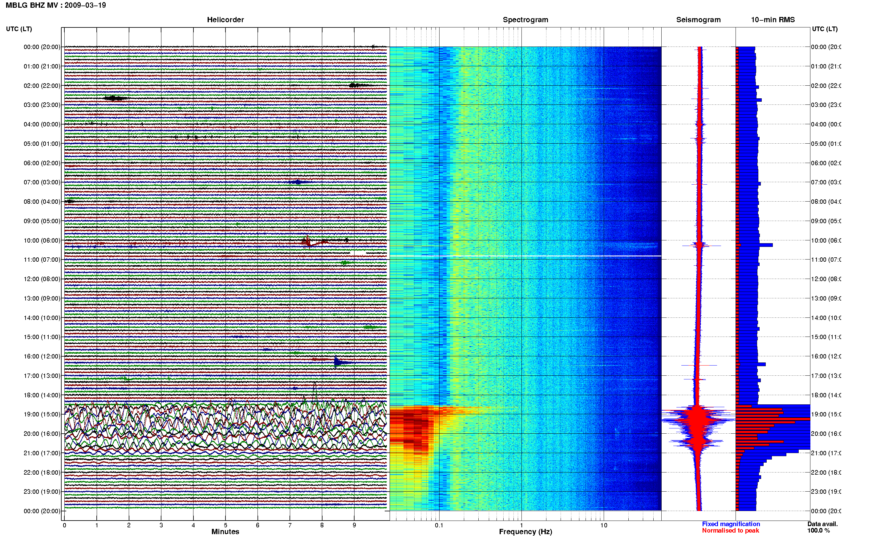
Task: Click the right-side time label '12:00 (08:0'
Action: (826, 279)
